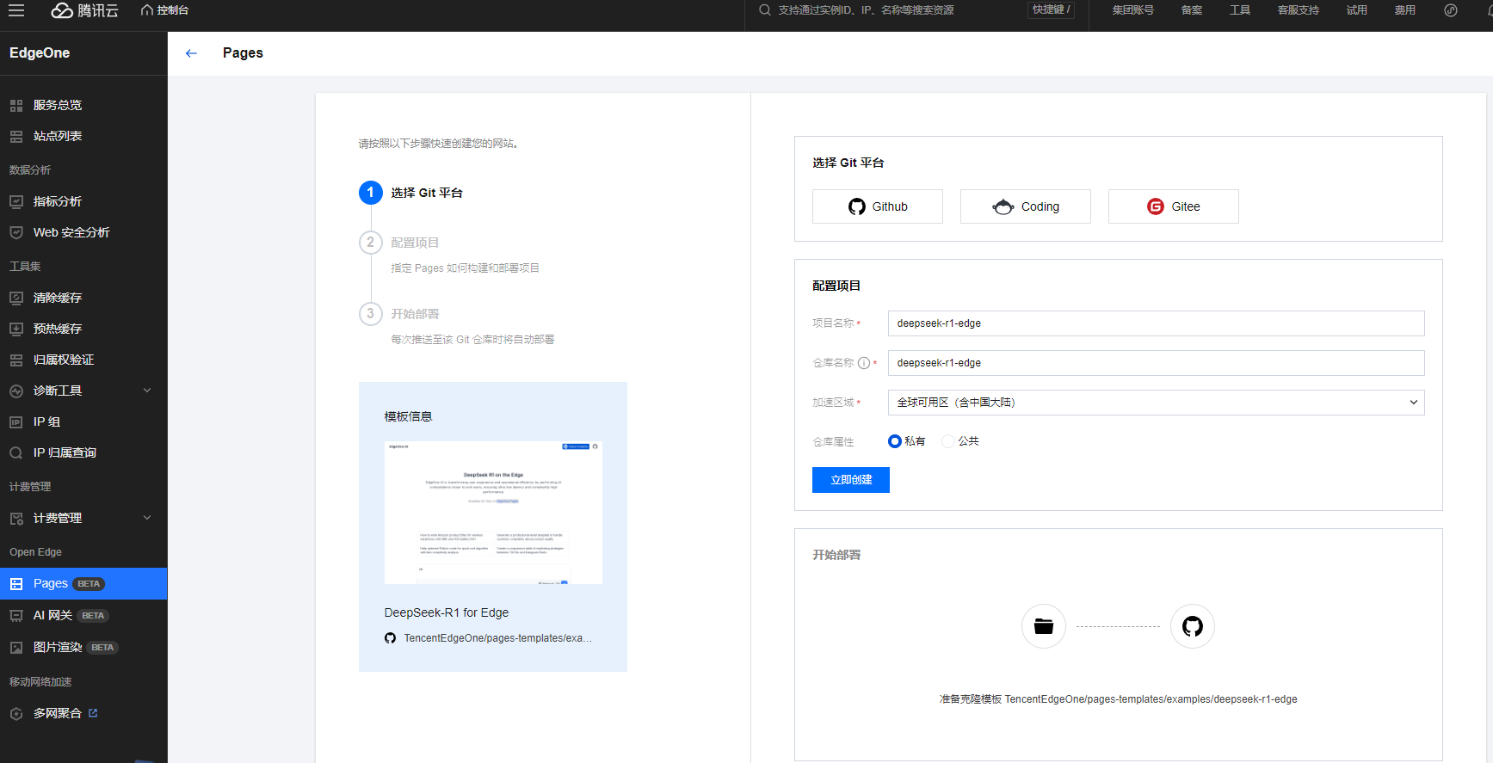Click the 快捷键 / shortcut badge
Viewport: 1493px width, 763px height.
(1051, 10)
